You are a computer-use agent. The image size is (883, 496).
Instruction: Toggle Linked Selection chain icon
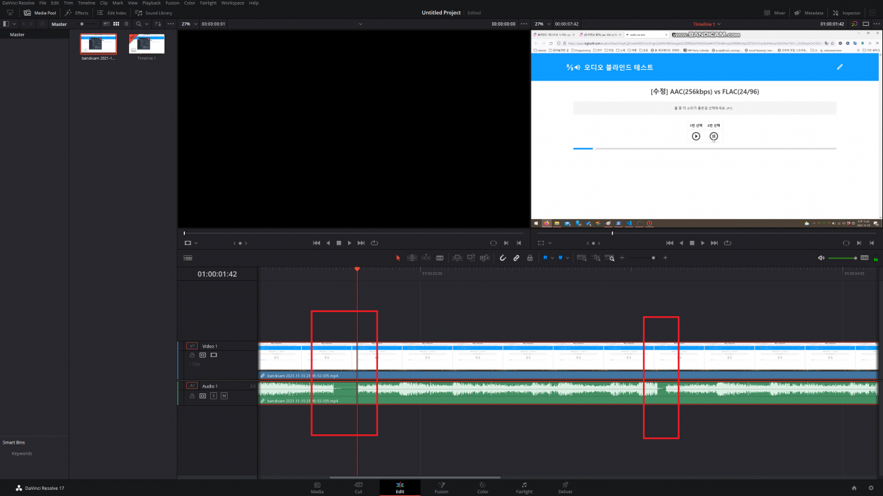517,258
